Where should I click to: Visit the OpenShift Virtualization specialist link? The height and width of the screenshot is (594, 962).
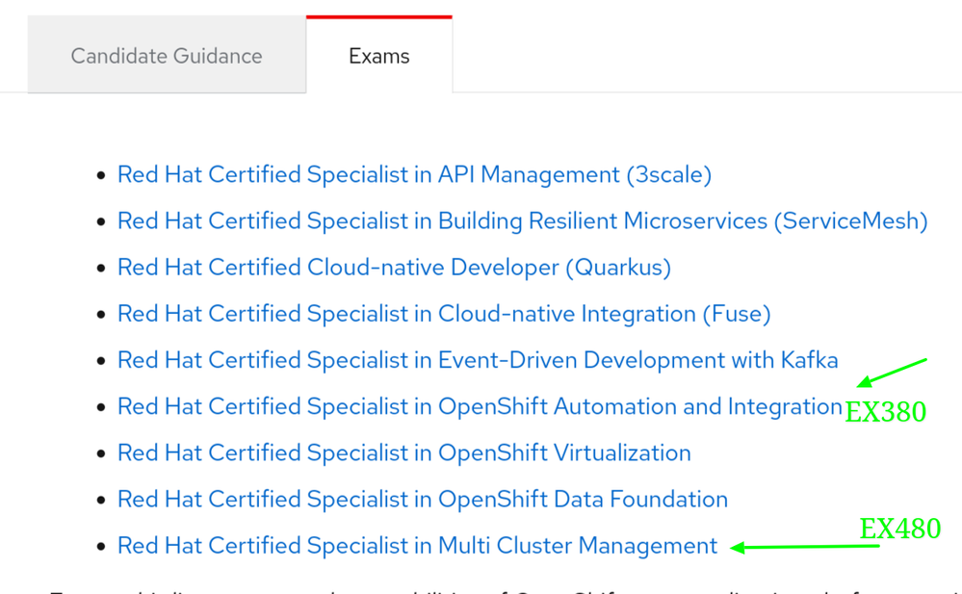click(403, 452)
